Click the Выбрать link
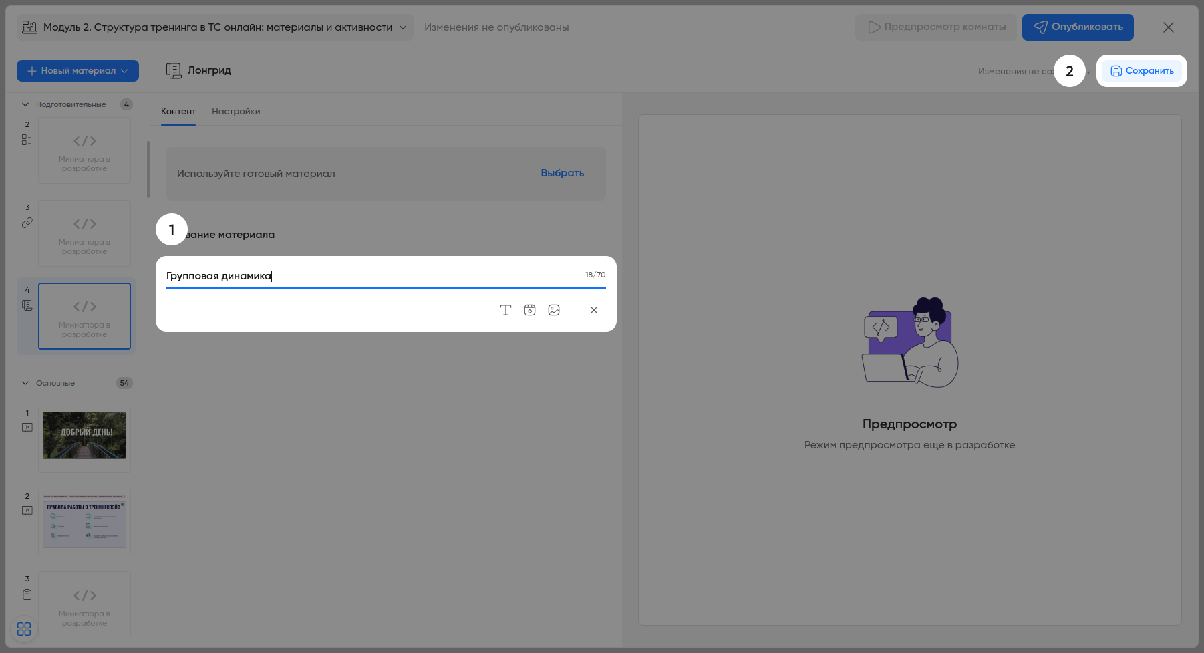 (562, 173)
